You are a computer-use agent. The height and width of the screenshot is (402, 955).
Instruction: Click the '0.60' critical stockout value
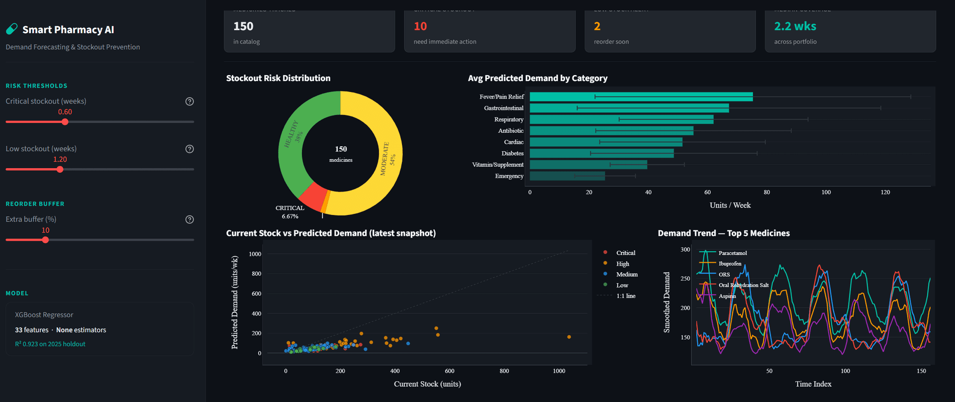click(65, 112)
